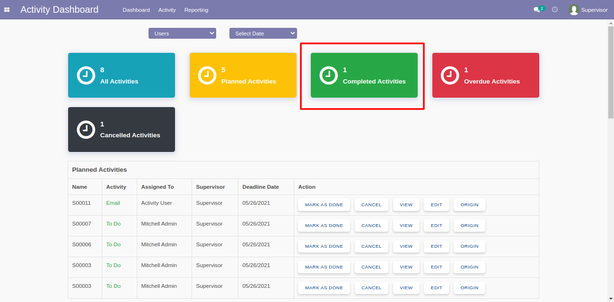This screenshot has width=614, height=302.
Task: Click the clock icon on Overdue Activities card
Action: click(450, 75)
